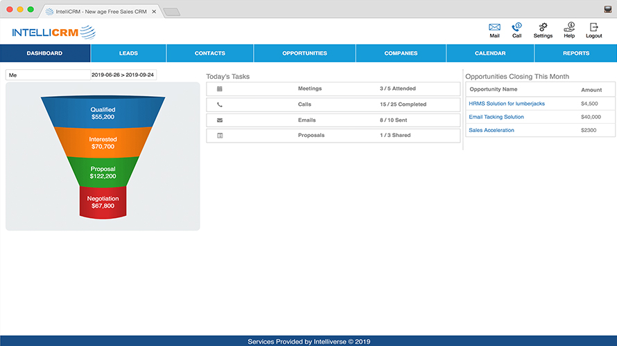617x346 pixels.
Task: Click the Today's Tasks heading
Action: tap(227, 77)
